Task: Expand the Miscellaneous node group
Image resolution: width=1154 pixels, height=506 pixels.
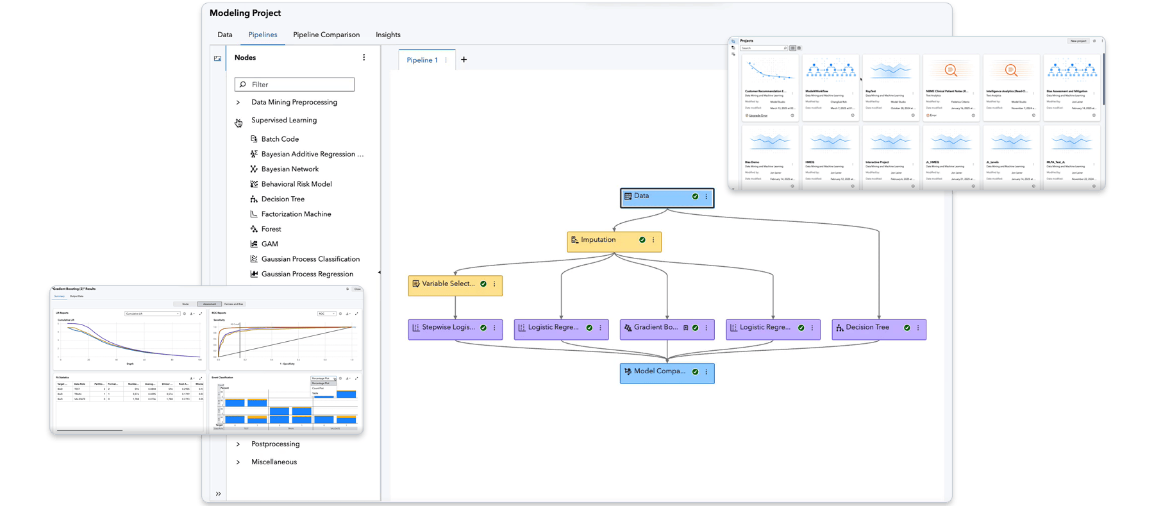Action: click(x=238, y=462)
